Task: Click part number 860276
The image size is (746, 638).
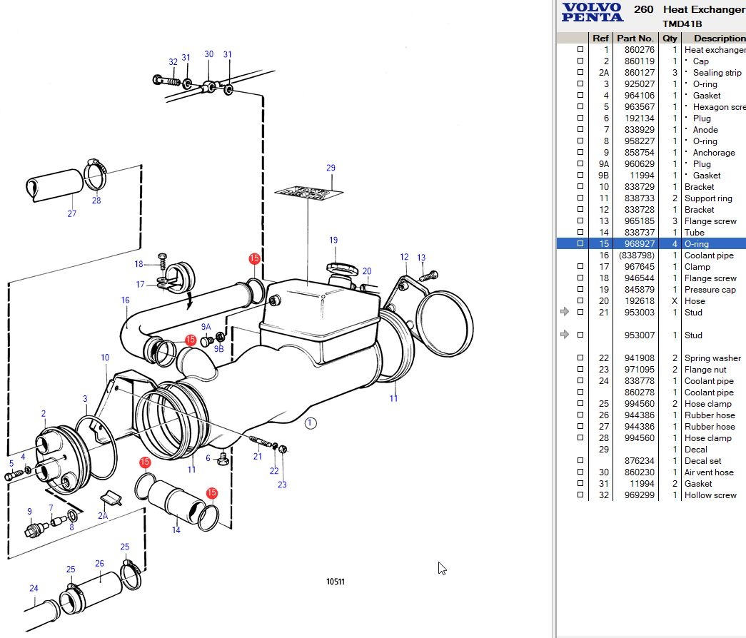Action: [640, 49]
